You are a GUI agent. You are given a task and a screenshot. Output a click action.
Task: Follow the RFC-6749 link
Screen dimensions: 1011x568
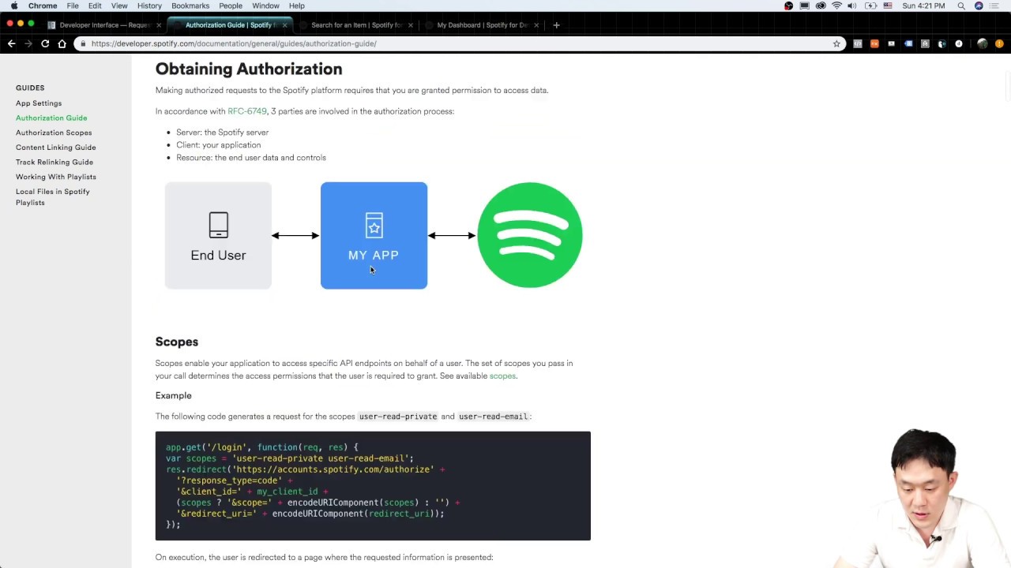coord(247,111)
